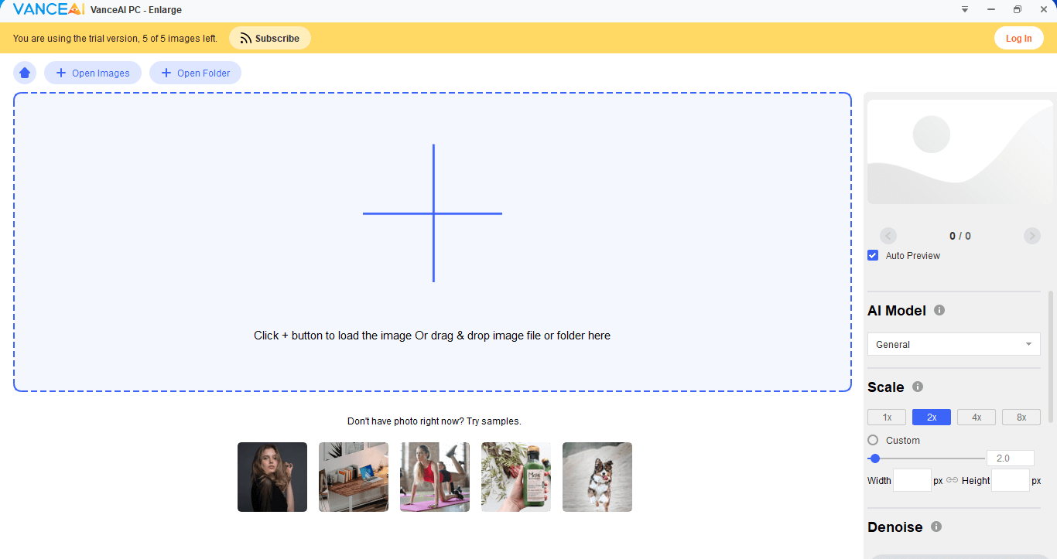Click the Log In button

[x=1018, y=37]
